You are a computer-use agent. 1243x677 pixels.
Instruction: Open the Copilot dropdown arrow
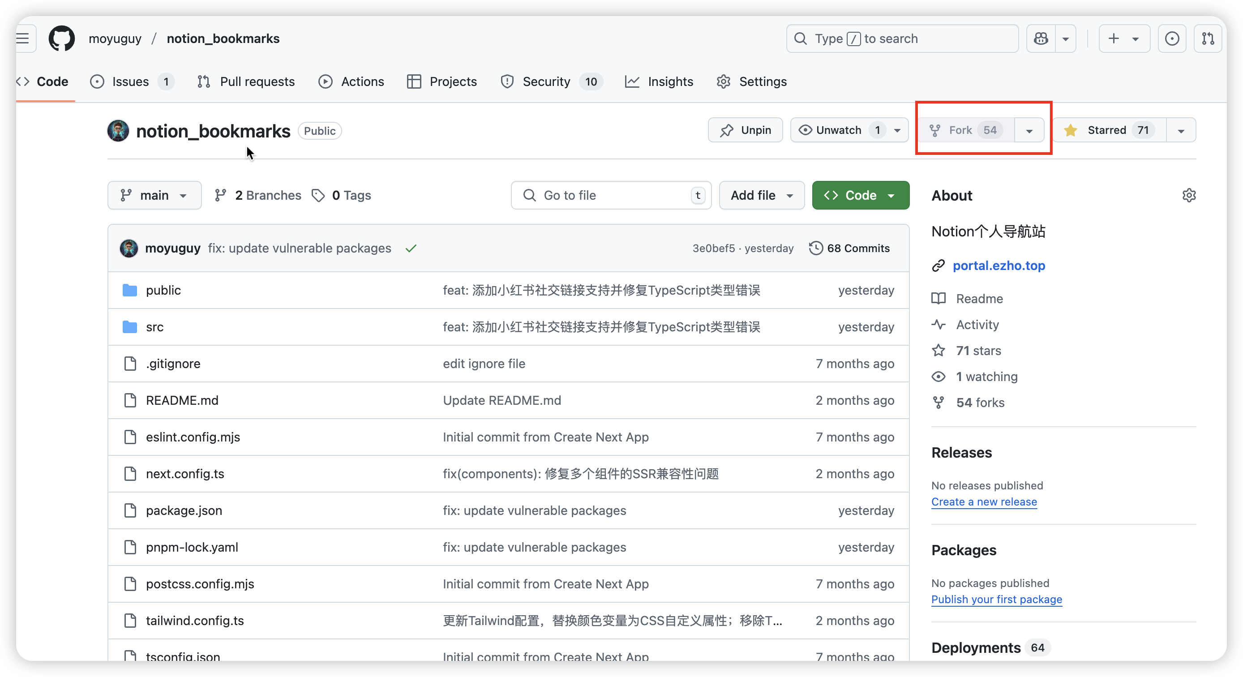1065,38
